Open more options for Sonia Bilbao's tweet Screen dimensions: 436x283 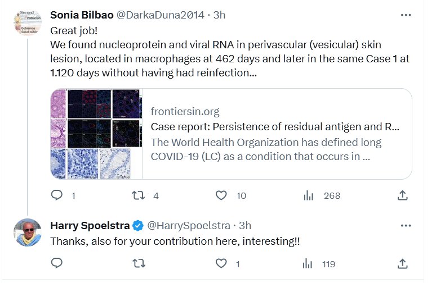point(406,15)
